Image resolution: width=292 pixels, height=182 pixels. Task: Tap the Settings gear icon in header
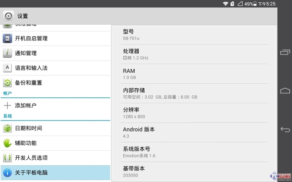click(x=9, y=16)
